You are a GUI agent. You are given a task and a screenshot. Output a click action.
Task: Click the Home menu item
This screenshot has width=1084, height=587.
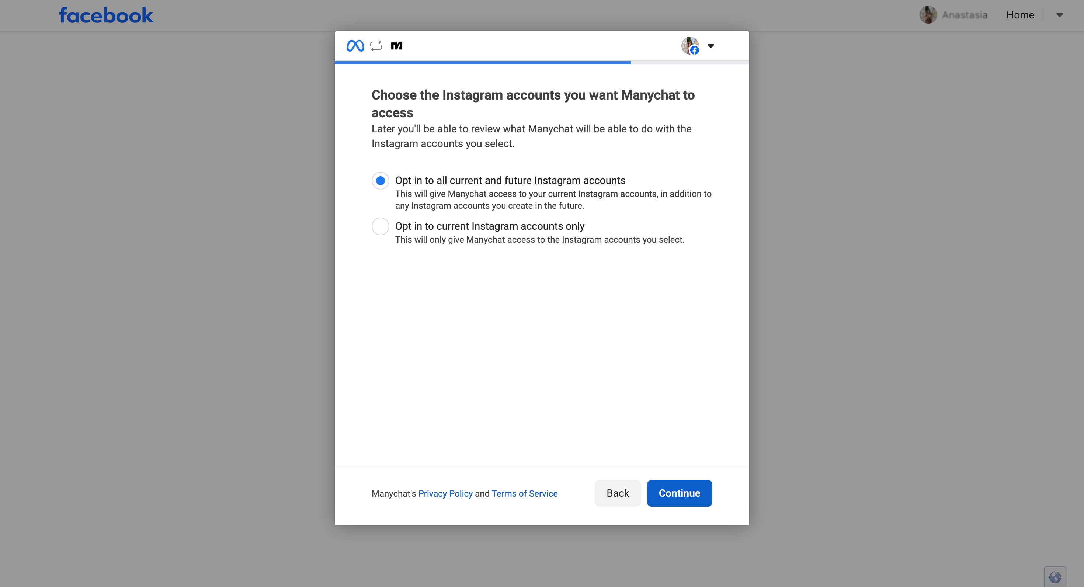[1020, 15]
